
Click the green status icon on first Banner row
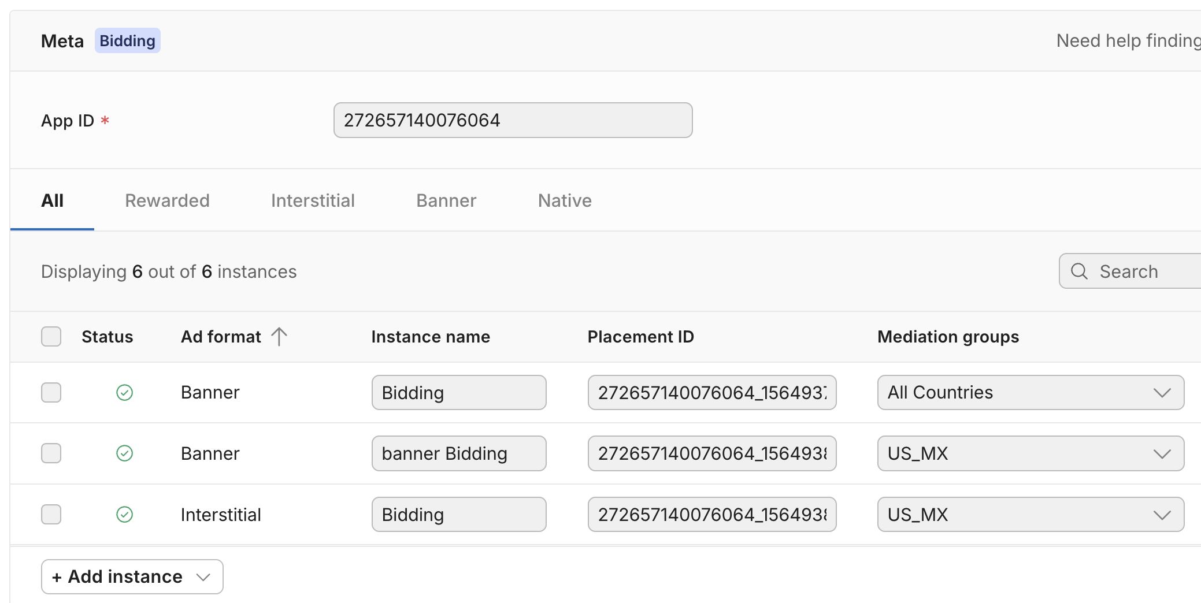pos(124,392)
